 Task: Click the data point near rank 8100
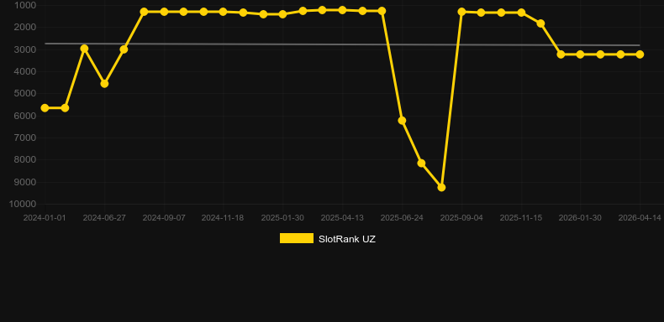[421, 164]
